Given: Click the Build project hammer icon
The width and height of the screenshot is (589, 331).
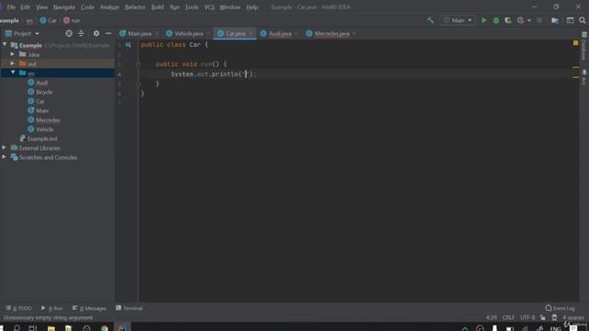Looking at the screenshot, I should 431,20.
